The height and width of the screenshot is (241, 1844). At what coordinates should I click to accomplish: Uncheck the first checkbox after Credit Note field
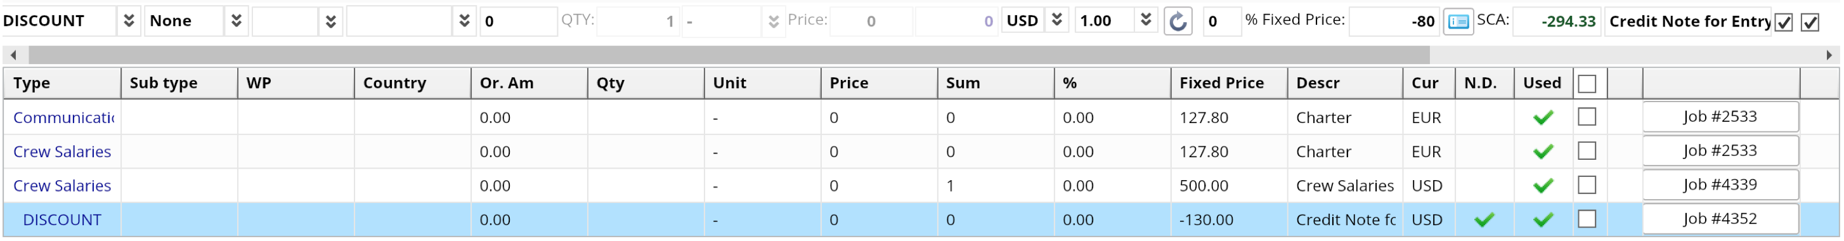click(1783, 22)
